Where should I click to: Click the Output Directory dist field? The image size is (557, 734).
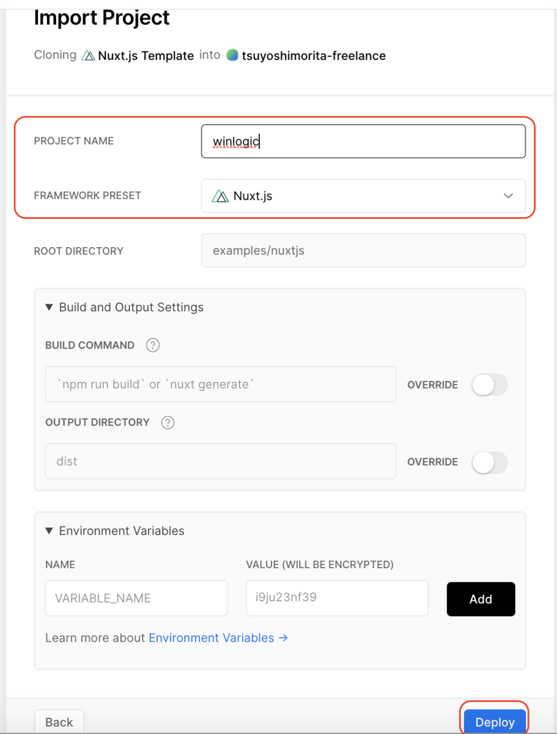click(x=221, y=461)
